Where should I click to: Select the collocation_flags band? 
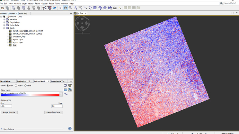coord(19,37)
